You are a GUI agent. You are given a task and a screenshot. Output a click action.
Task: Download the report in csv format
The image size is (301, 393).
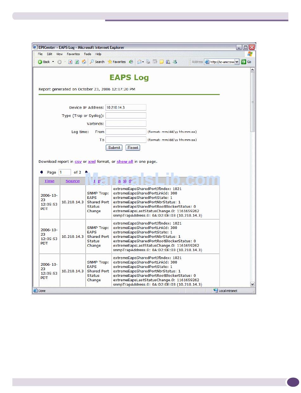78,162
